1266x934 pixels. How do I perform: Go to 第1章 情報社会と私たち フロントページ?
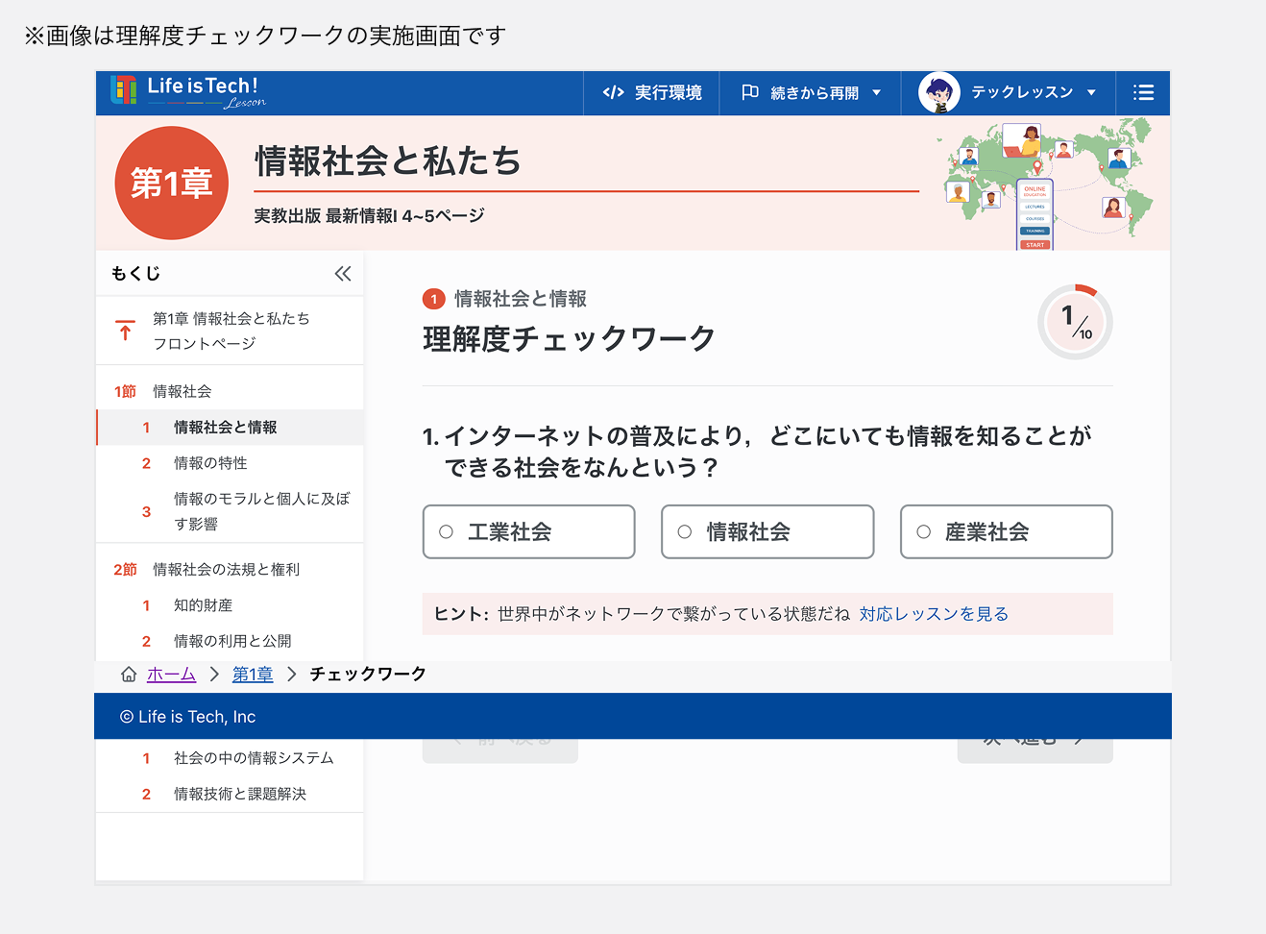pos(231,331)
